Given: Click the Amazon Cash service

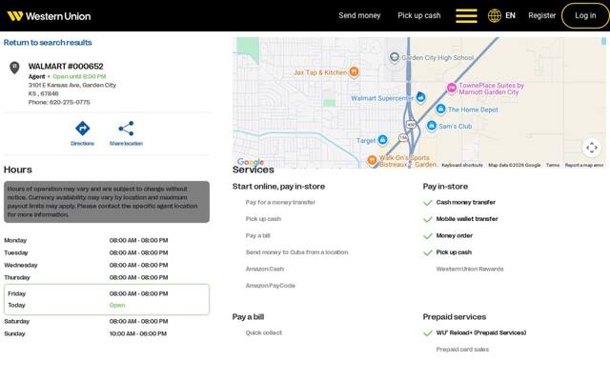Looking at the screenshot, I should pos(265,270).
